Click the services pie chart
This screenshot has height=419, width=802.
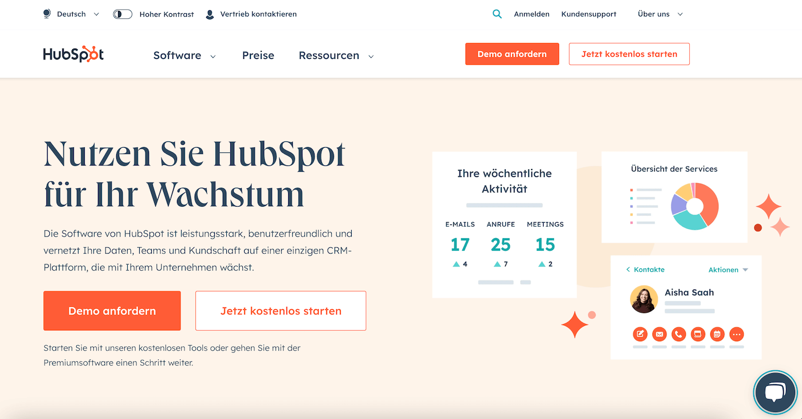click(694, 206)
